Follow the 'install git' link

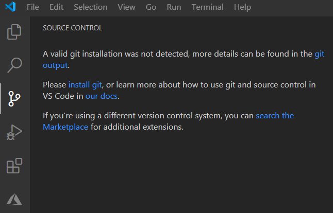click(85, 85)
